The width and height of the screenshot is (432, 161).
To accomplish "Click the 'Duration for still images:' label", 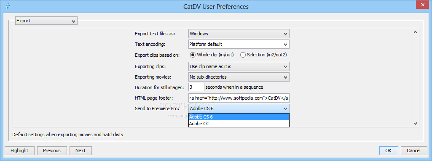I will [159, 87].
